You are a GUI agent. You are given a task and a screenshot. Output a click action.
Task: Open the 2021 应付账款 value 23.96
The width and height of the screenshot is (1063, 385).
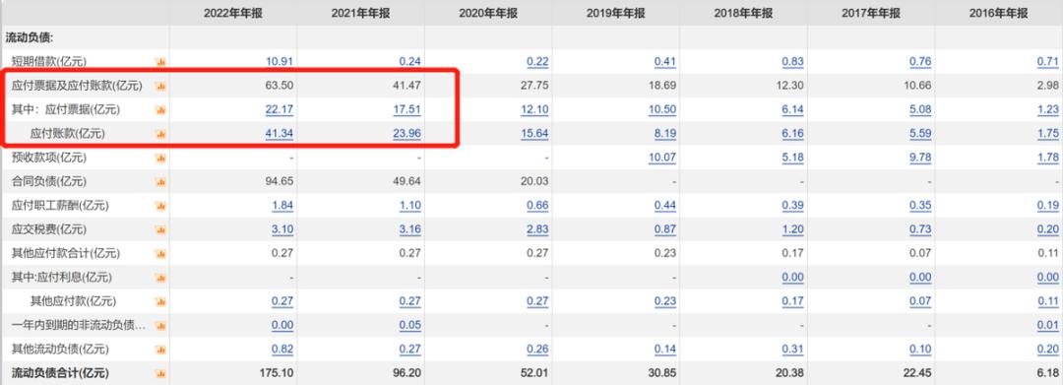pyautogui.click(x=407, y=134)
